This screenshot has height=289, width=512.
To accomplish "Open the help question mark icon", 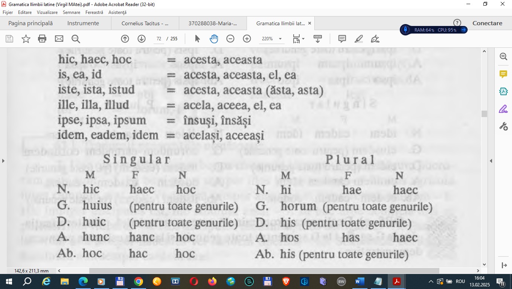I will point(457,23).
